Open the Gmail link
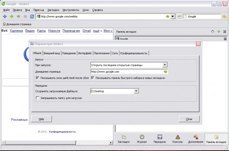Screen dimensions: 229x151 click(x=87, y=31)
